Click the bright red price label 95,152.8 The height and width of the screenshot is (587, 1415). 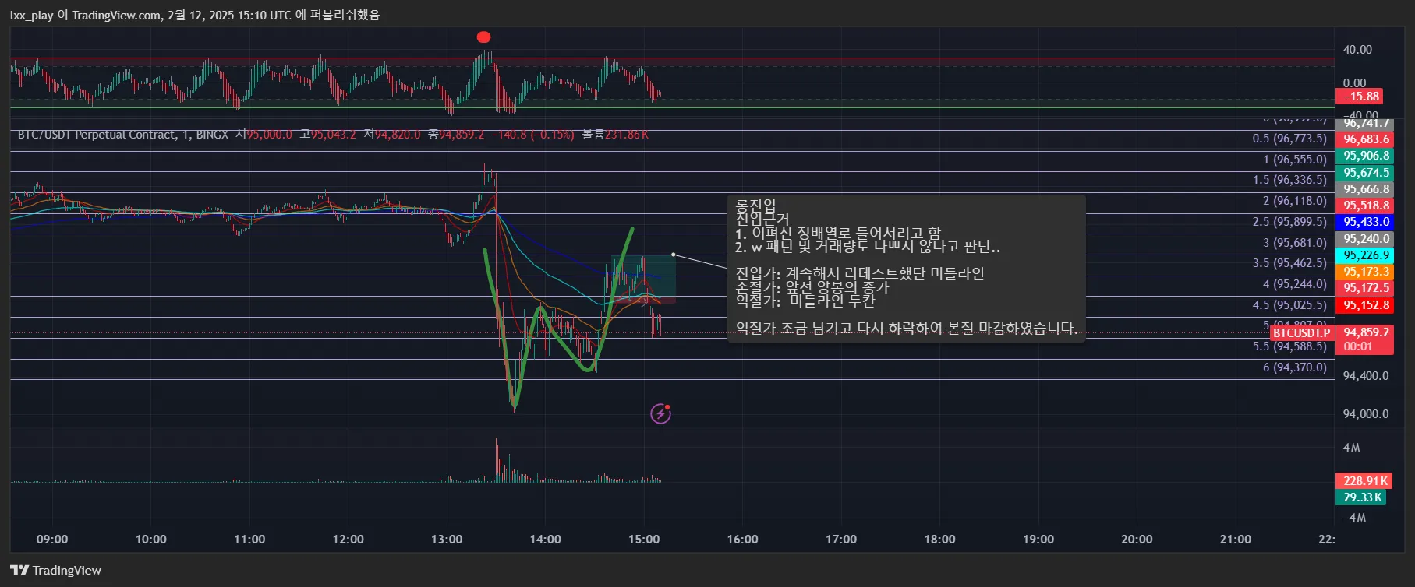tap(1366, 305)
